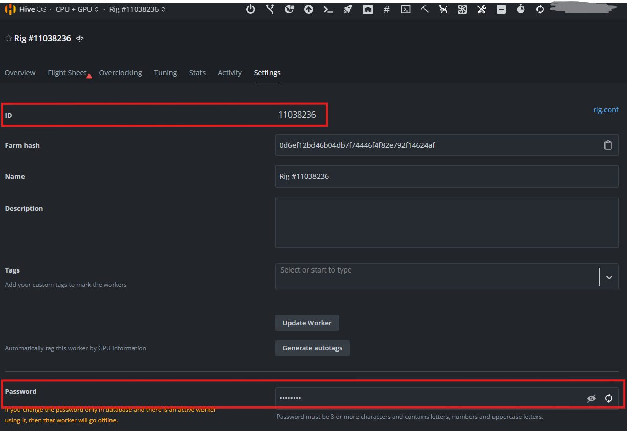Click the orange password change warning text
This screenshot has height=431, width=627.
110,415
